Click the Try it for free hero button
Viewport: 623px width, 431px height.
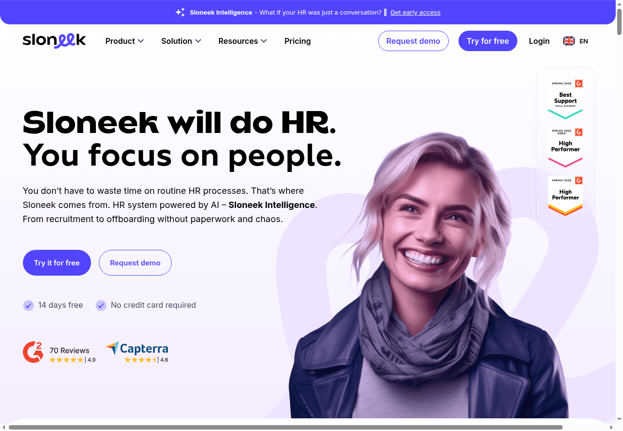[57, 262]
